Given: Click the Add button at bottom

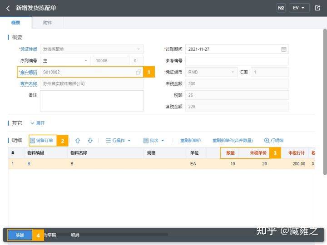Looking at the screenshot, I should (x=20, y=235).
